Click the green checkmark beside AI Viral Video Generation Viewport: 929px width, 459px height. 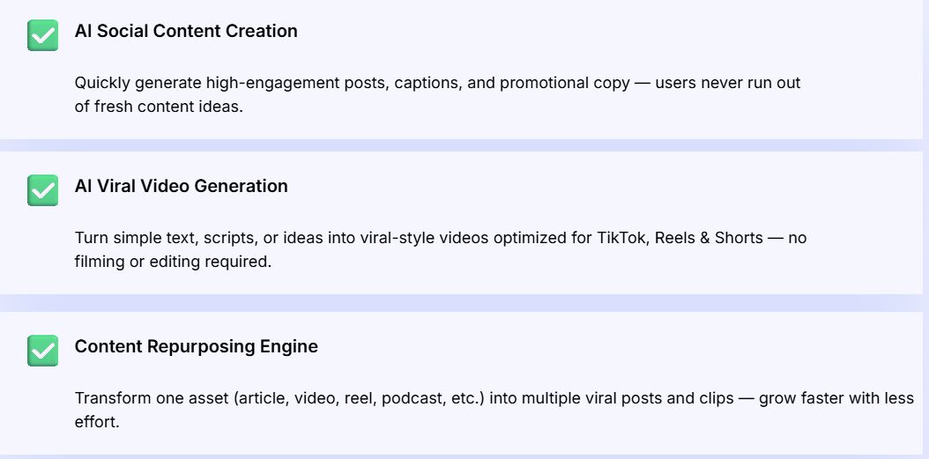point(42,190)
